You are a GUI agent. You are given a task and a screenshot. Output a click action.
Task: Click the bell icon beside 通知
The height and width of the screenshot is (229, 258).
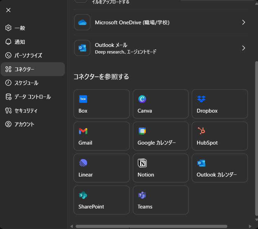pos(8,42)
